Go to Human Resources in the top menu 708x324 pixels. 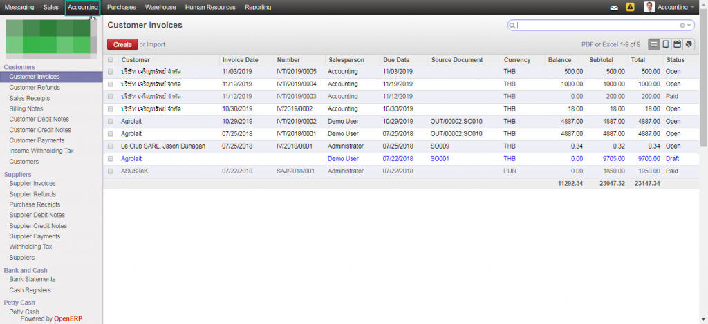pyautogui.click(x=210, y=8)
